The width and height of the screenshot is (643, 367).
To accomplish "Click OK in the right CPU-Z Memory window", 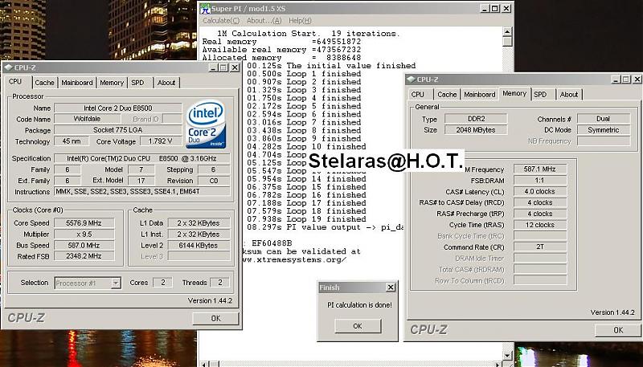I will click(618, 330).
